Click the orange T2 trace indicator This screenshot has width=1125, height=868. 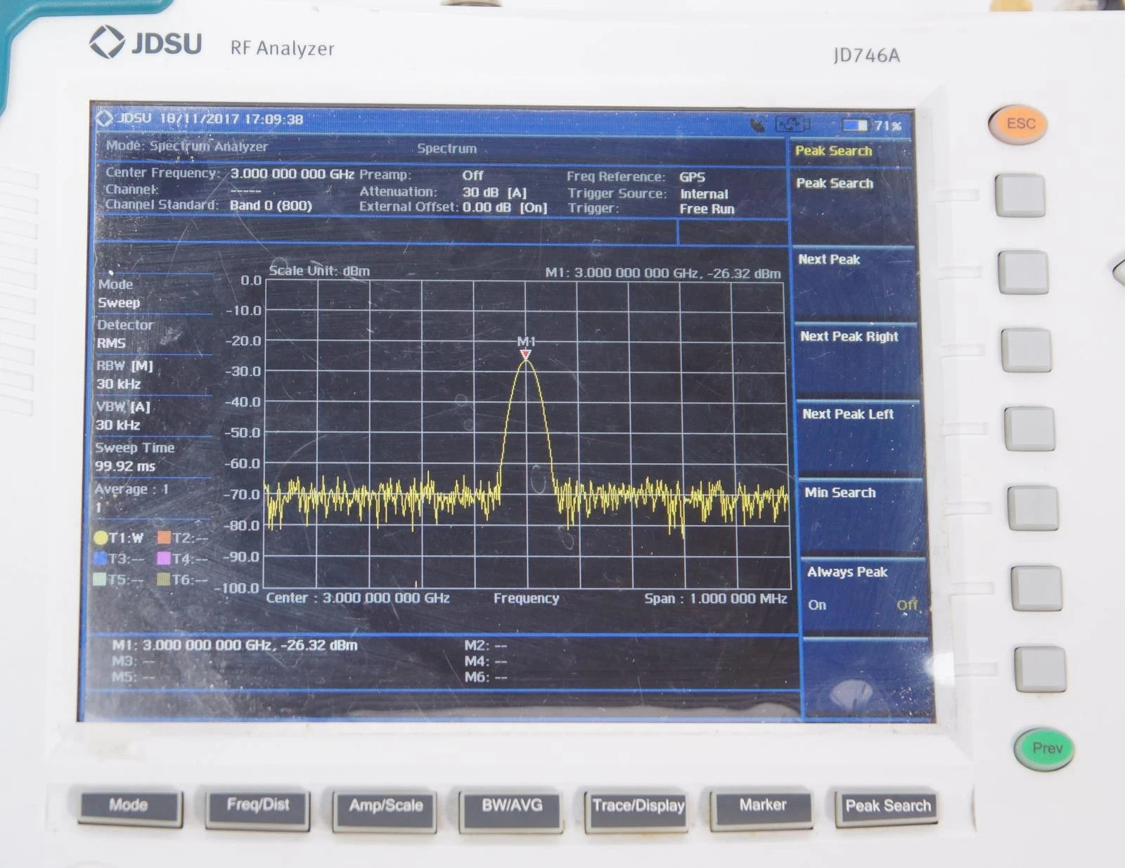pos(182,538)
